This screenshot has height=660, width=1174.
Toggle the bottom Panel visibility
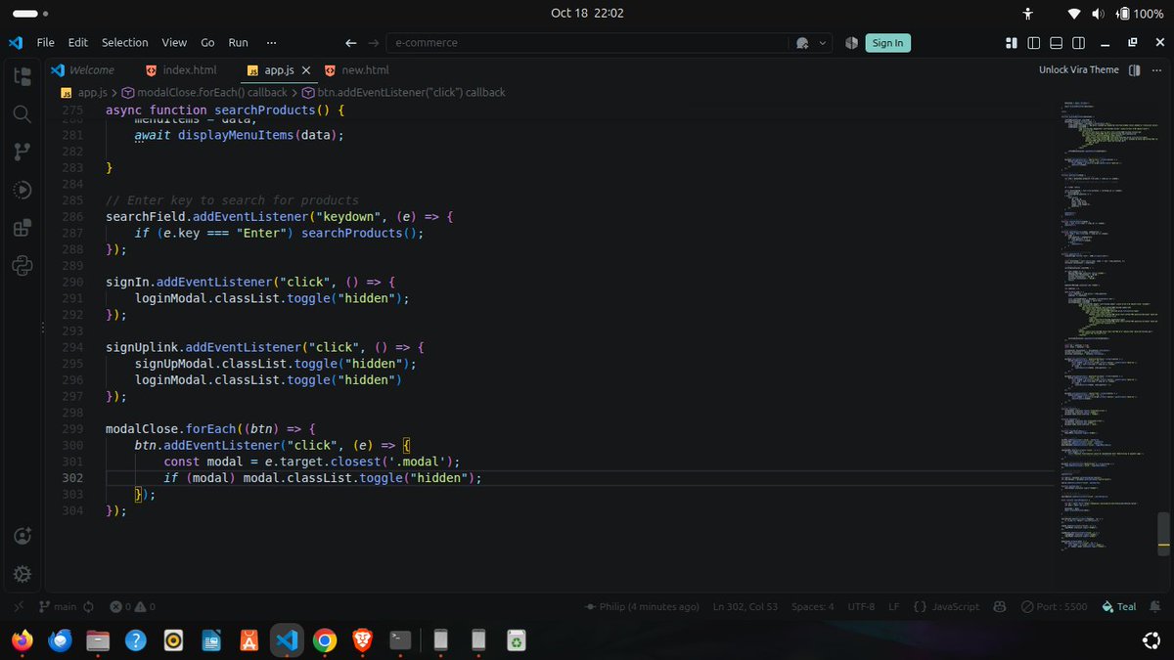point(1057,43)
